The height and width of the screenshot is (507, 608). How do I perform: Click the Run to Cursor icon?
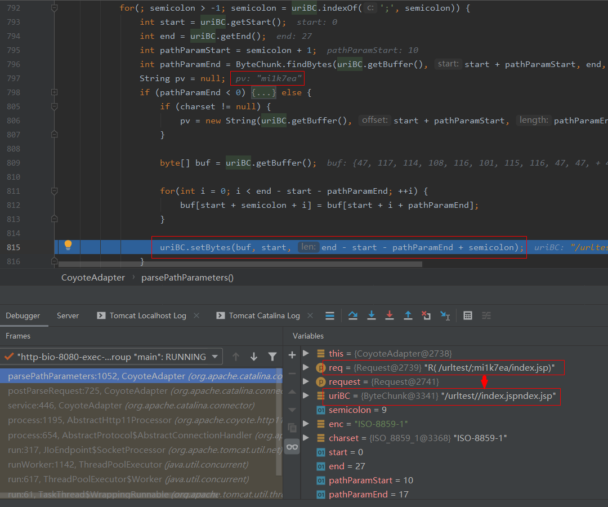(445, 315)
